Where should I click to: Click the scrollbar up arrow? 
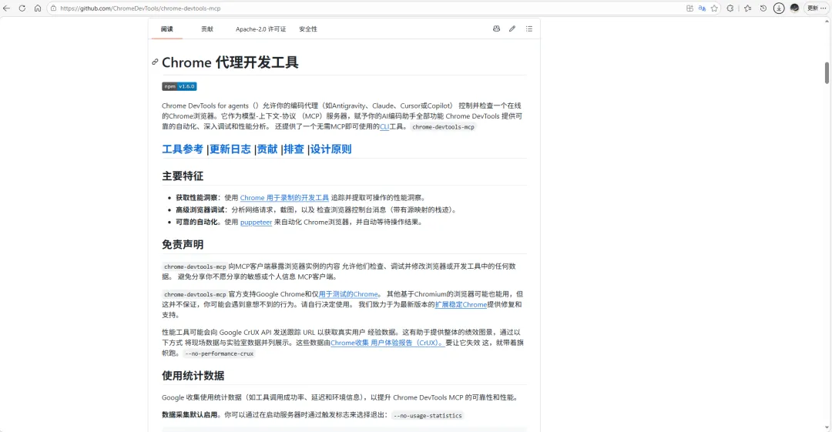point(827,22)
